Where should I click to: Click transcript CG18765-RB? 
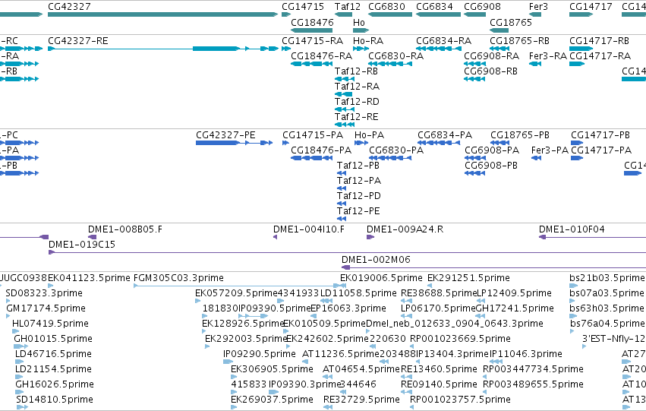pyautogui.click(x=519, y=41)
